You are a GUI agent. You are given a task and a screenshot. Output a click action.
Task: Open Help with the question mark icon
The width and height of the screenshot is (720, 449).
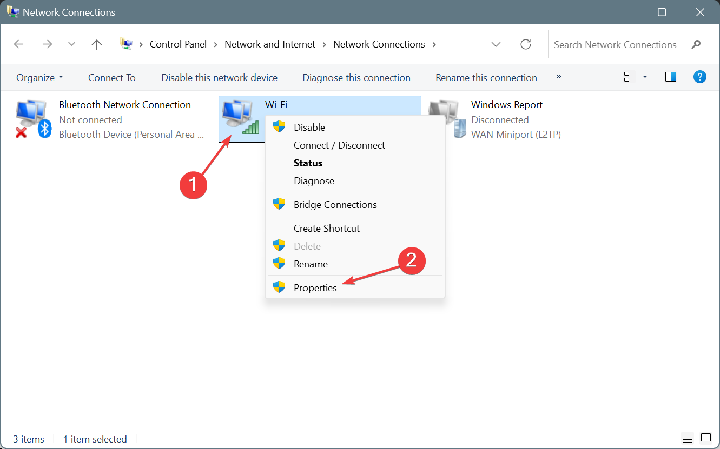click(x=700, y=77)
